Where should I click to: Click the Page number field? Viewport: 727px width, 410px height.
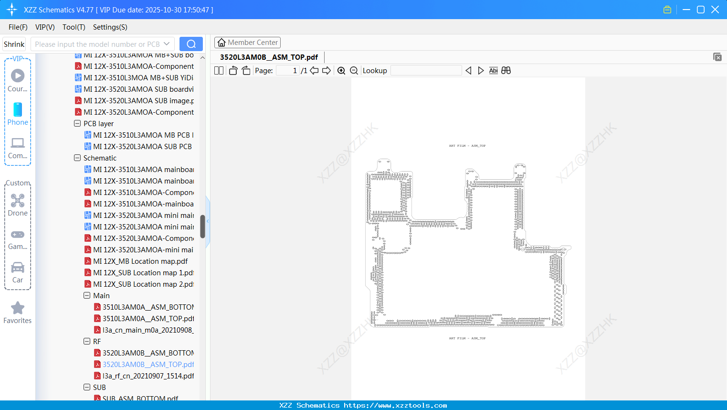288,71
